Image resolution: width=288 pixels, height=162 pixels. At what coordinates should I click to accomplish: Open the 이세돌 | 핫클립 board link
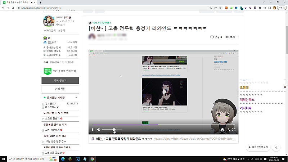(102, 23)
